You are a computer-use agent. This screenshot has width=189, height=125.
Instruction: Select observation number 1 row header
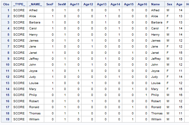click(6, 10)
